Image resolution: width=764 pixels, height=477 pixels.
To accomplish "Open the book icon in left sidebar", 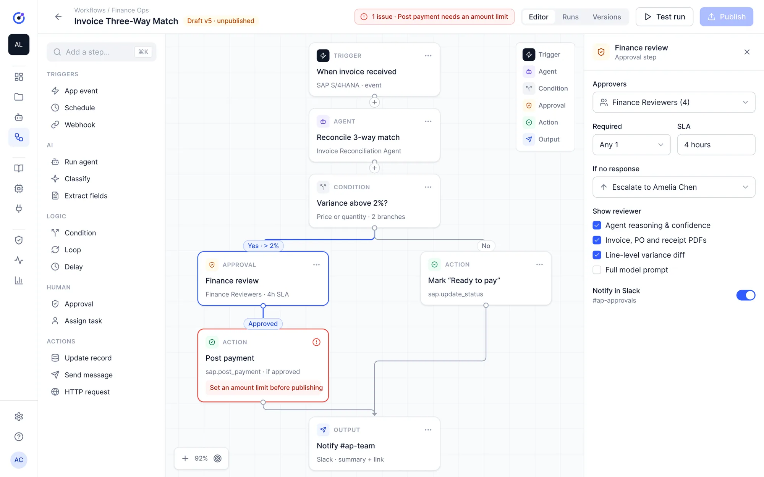I will click(19, 168).
